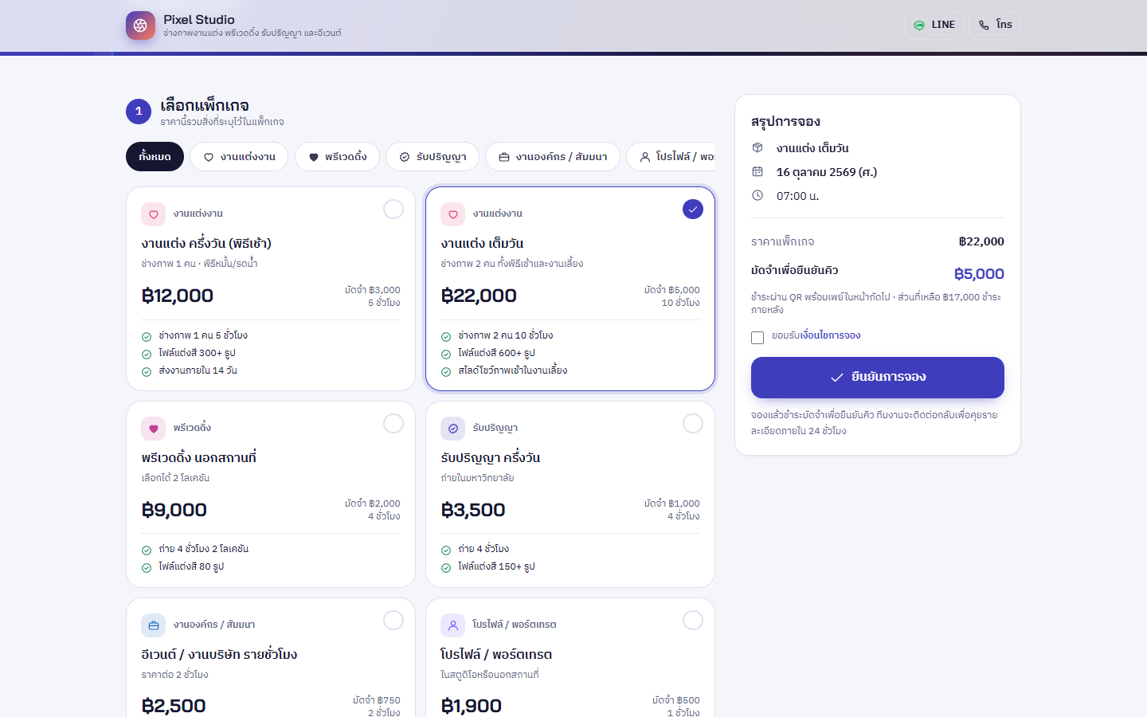Click the ยืนยันการจอง button
Viewport: 1147px width, 717px height.
tap(878, 378)
